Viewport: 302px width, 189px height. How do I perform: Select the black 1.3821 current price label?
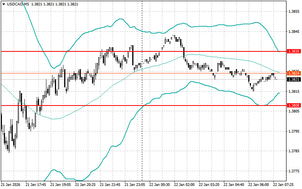[x=294, y=79]
